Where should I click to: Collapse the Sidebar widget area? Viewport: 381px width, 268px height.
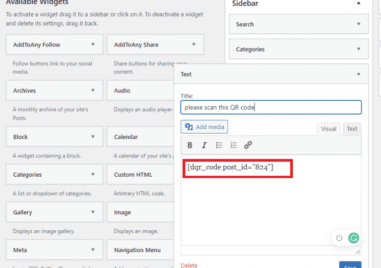point(359,3)
